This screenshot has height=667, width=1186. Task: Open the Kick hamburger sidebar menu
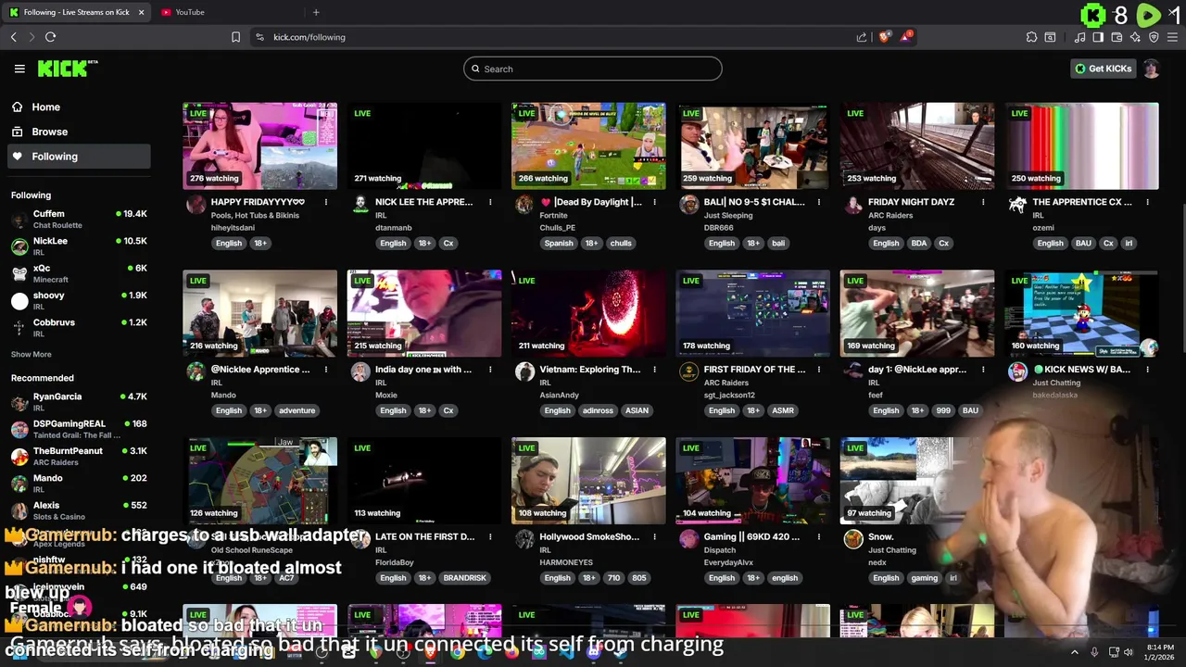pos(19,69)
